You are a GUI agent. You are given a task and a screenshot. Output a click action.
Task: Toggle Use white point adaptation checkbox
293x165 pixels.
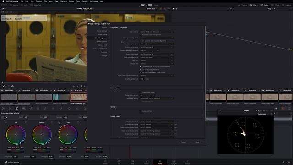coord(141,70)
